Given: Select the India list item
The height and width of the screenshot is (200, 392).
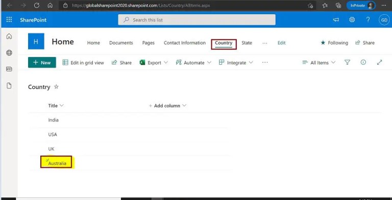Looking at the screenshot, I should (x=53, y=120).
